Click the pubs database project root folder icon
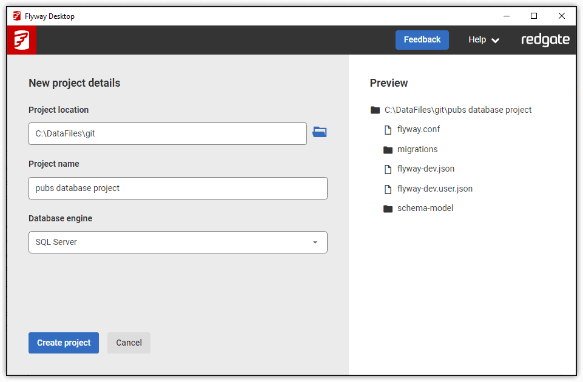Viewport: 583px width, 382px height. (375, 110)
